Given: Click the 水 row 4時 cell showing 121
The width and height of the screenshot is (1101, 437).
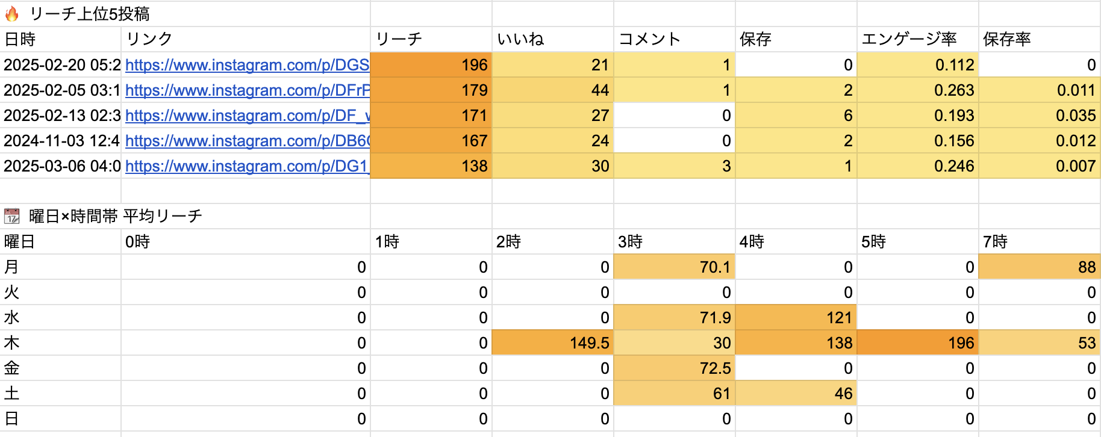Looking at the screenshot, I should 796,318.
